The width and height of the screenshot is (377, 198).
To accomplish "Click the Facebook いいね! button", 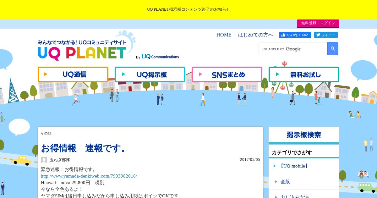I will (x=295, y=35).
